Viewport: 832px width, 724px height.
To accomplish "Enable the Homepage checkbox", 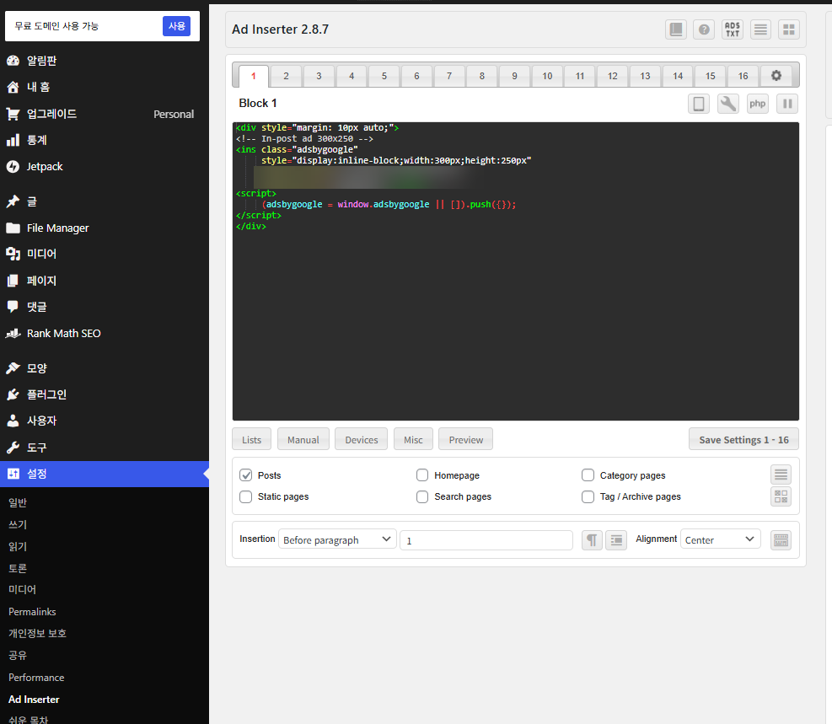I will click(422, 475).
